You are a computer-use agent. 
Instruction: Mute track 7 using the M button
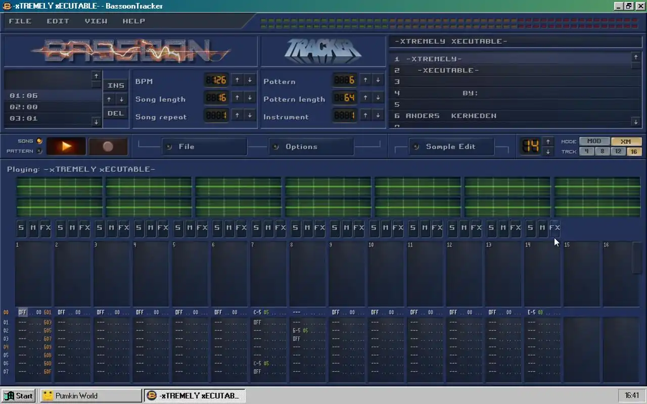click(x=268, y=228)
